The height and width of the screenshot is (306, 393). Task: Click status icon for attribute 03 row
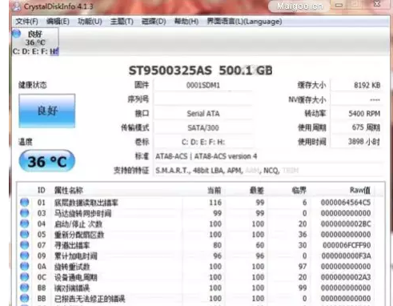pyautogui.click(x=25, y=213)
